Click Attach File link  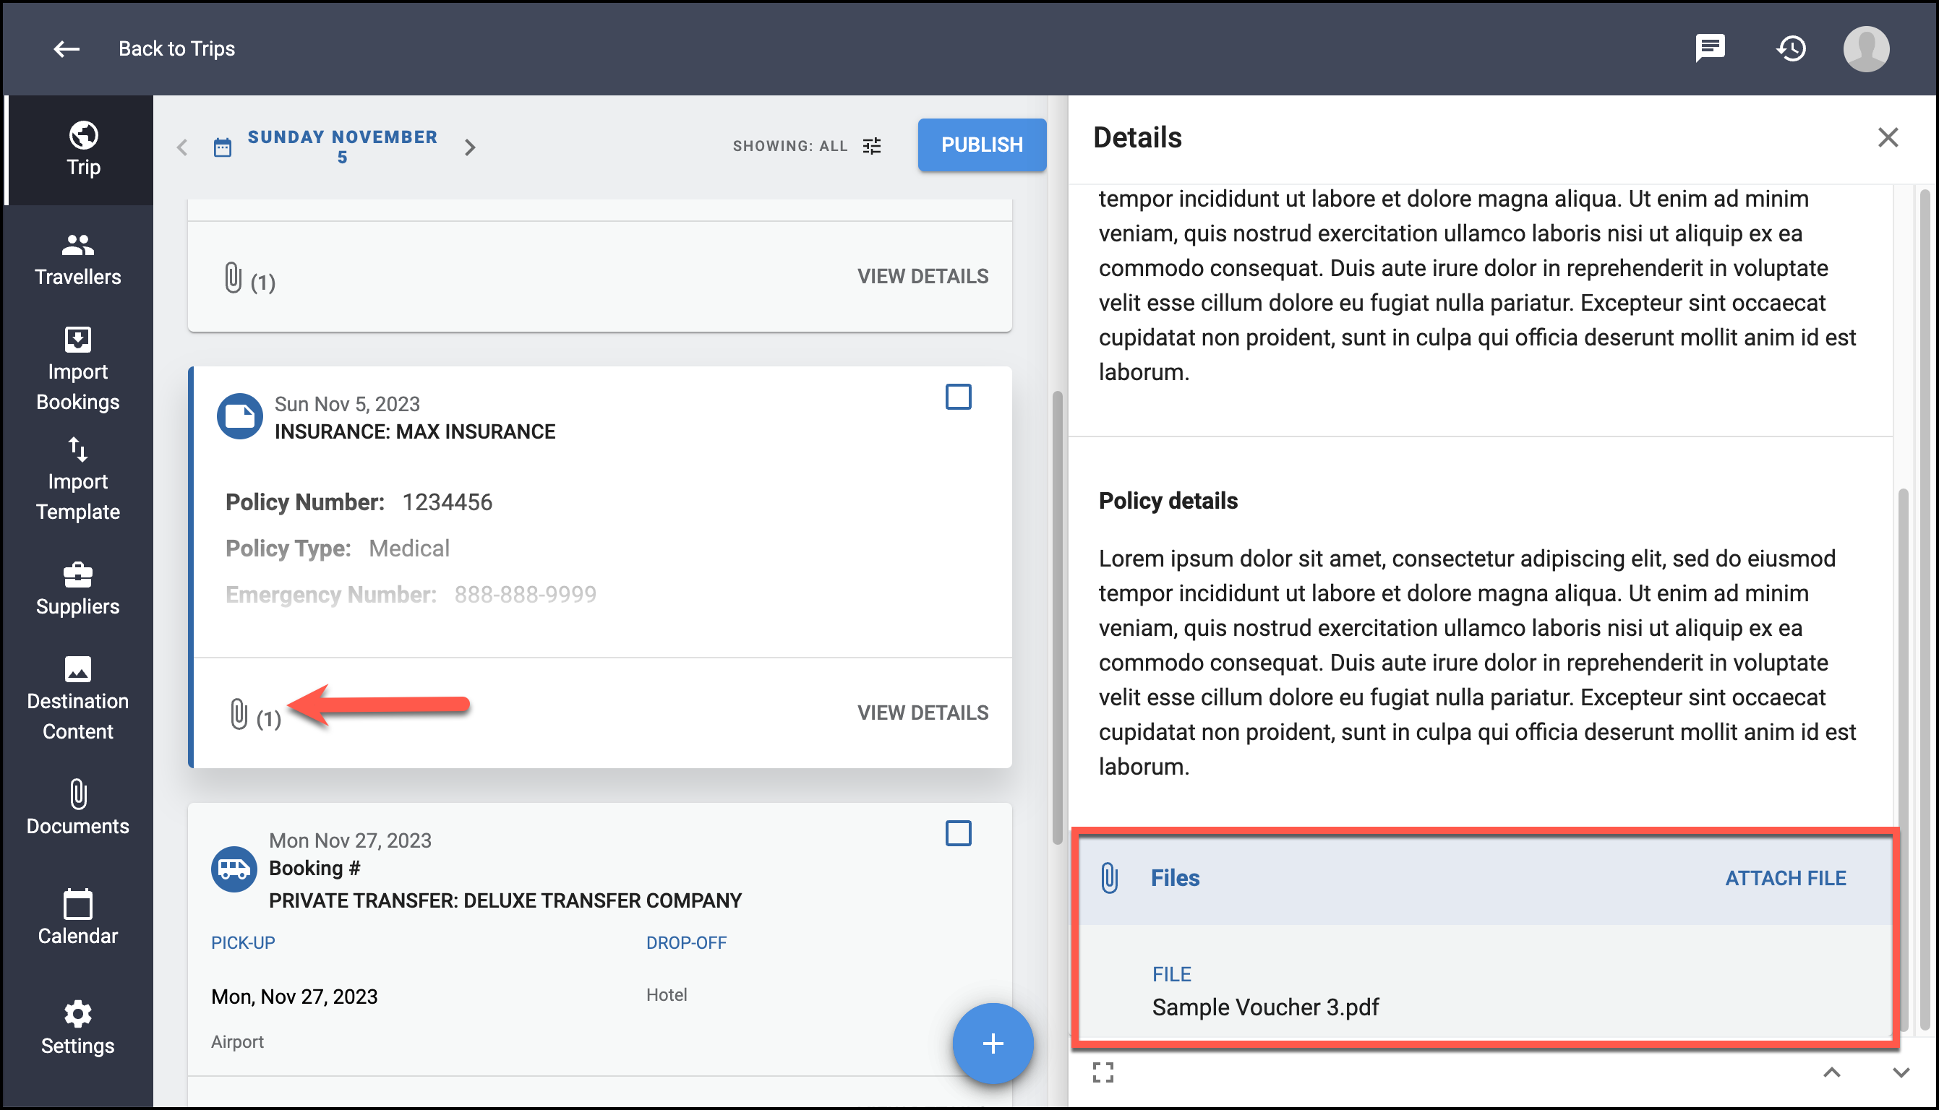tap(1785, 878)
